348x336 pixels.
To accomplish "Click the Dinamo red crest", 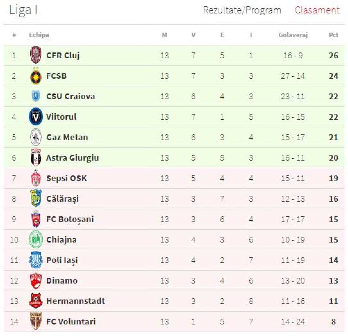I will click(36, 281).
